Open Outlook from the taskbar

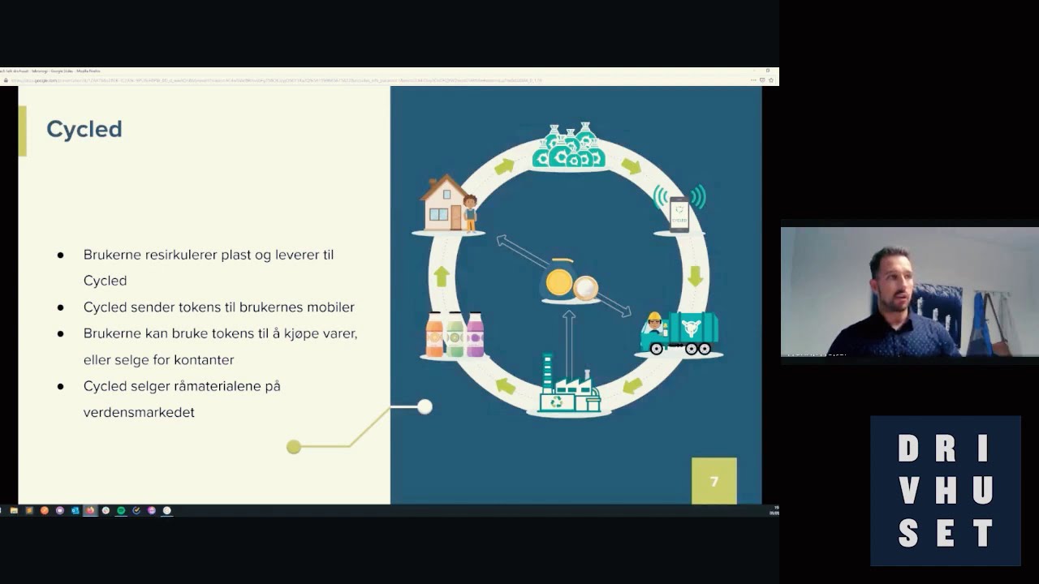(75, 510)
